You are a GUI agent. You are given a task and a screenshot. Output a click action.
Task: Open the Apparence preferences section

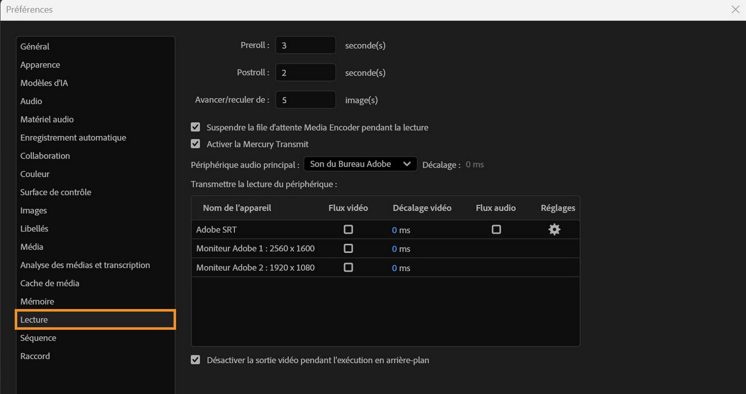click(x=40, y=65)
